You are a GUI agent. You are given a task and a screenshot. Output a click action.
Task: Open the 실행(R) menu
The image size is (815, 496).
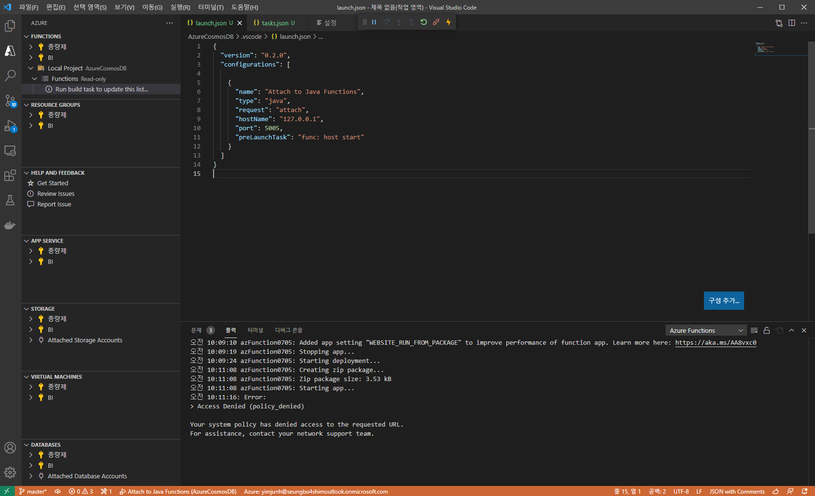(x=180, y=7)
